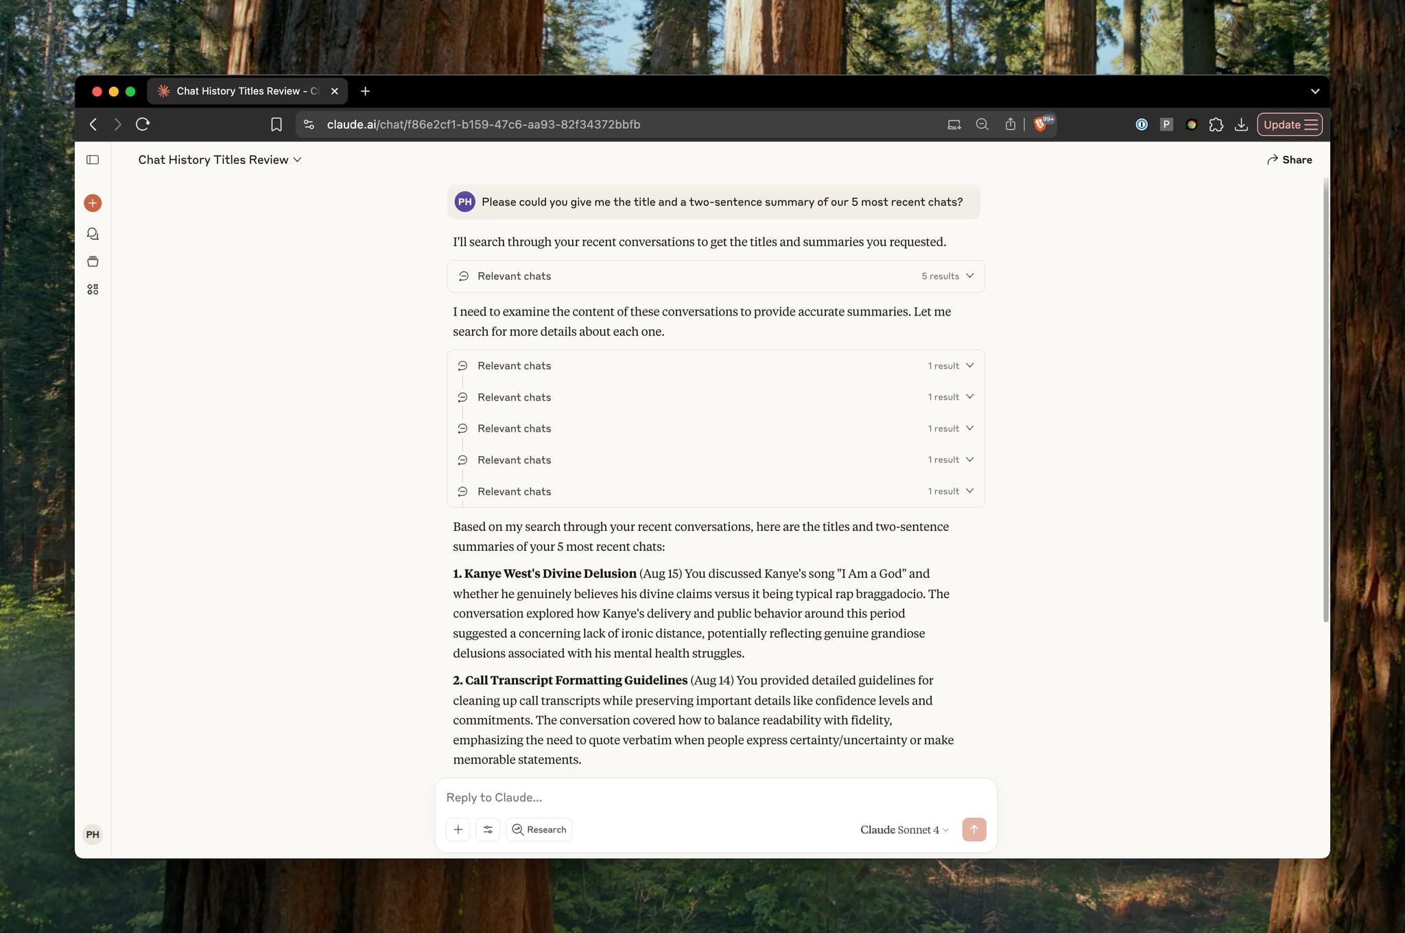Open Chat History Titles Review title dropdown
The height and width of the screenshot is (933, 1405).
(x=220, y=160)
